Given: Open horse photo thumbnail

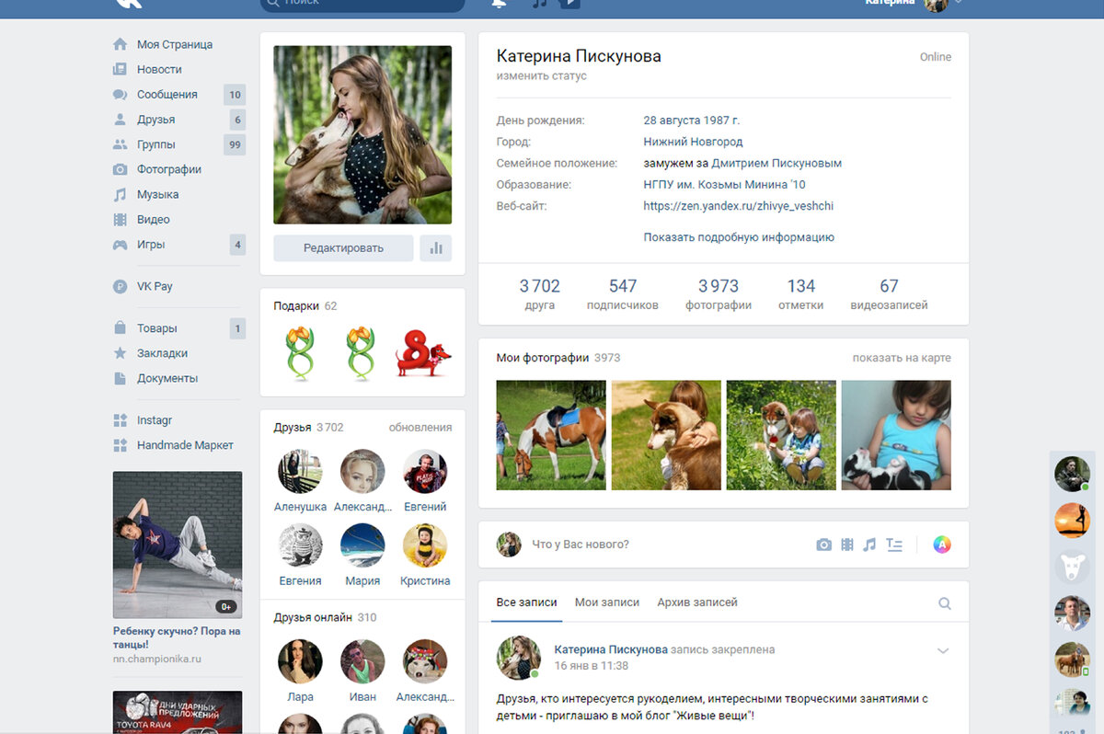Looking at the screenshot, I should (x=551, y=435).
